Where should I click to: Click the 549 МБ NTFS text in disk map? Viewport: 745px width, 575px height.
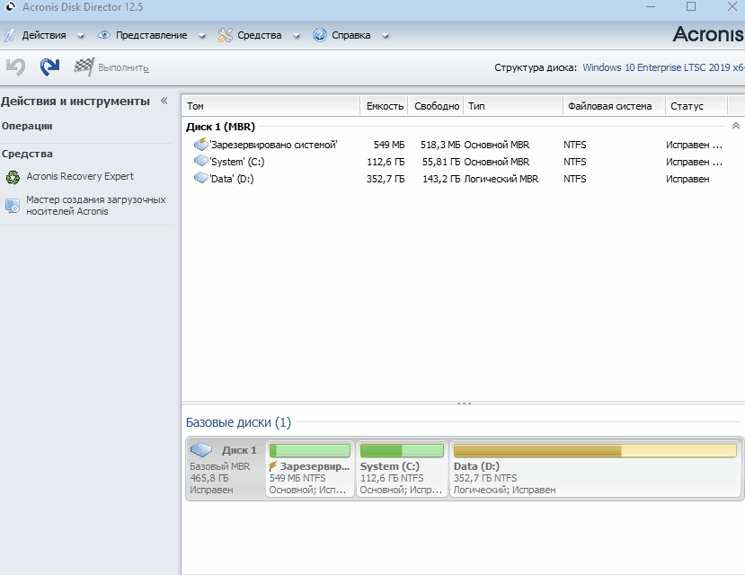(297, 478)
